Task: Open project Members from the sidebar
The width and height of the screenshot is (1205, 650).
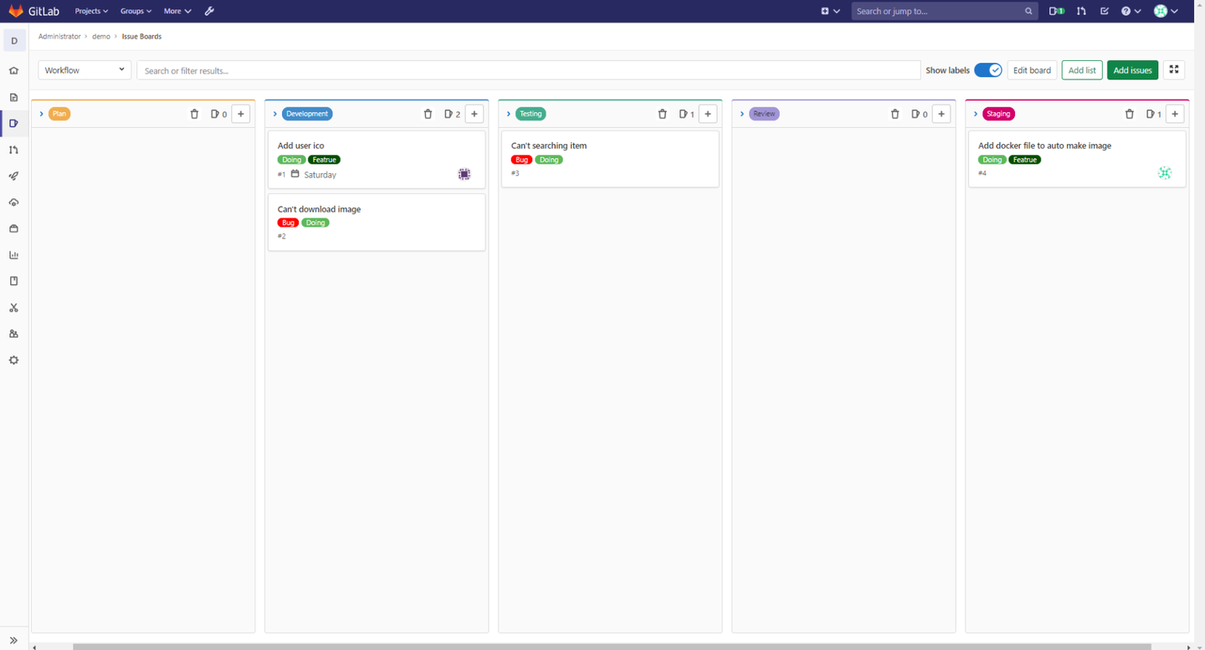Action: pyautogui.click(x=13, y=333)
